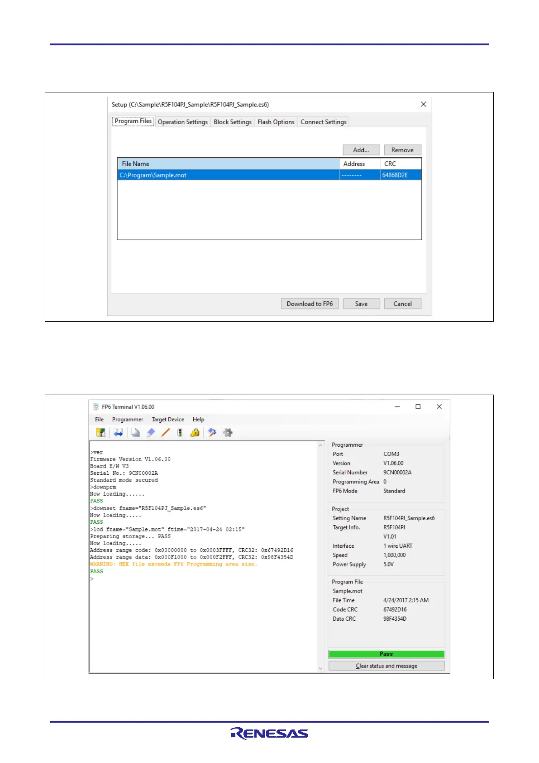Click the File Time 4/24/2017 2:15 AM
Screen dimensions: 539x763
coord(406,600)
